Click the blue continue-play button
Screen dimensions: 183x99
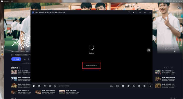(16, 59)
